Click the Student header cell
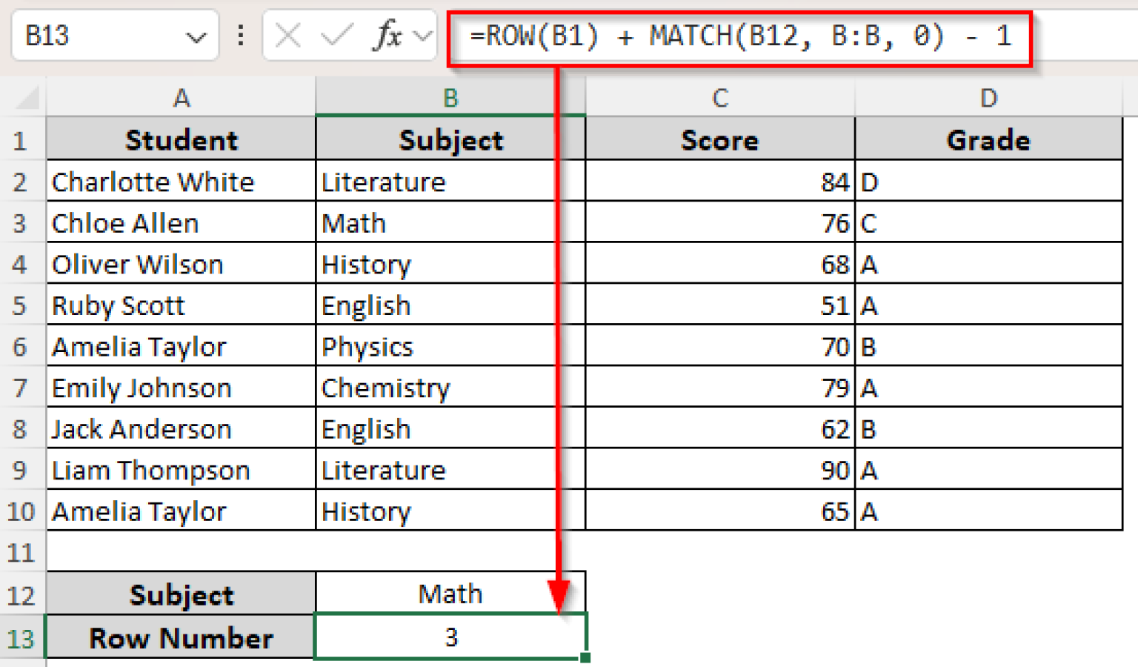Image resolution: width=1138 pixels, height=667 pixels. [x=182, y=139]
